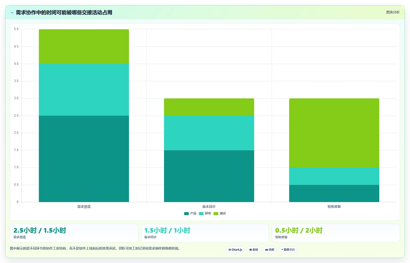This screenshot has width=410, height=263.
Task: Toggle the 测试 dataset in the legend
Action: [220, 213]
